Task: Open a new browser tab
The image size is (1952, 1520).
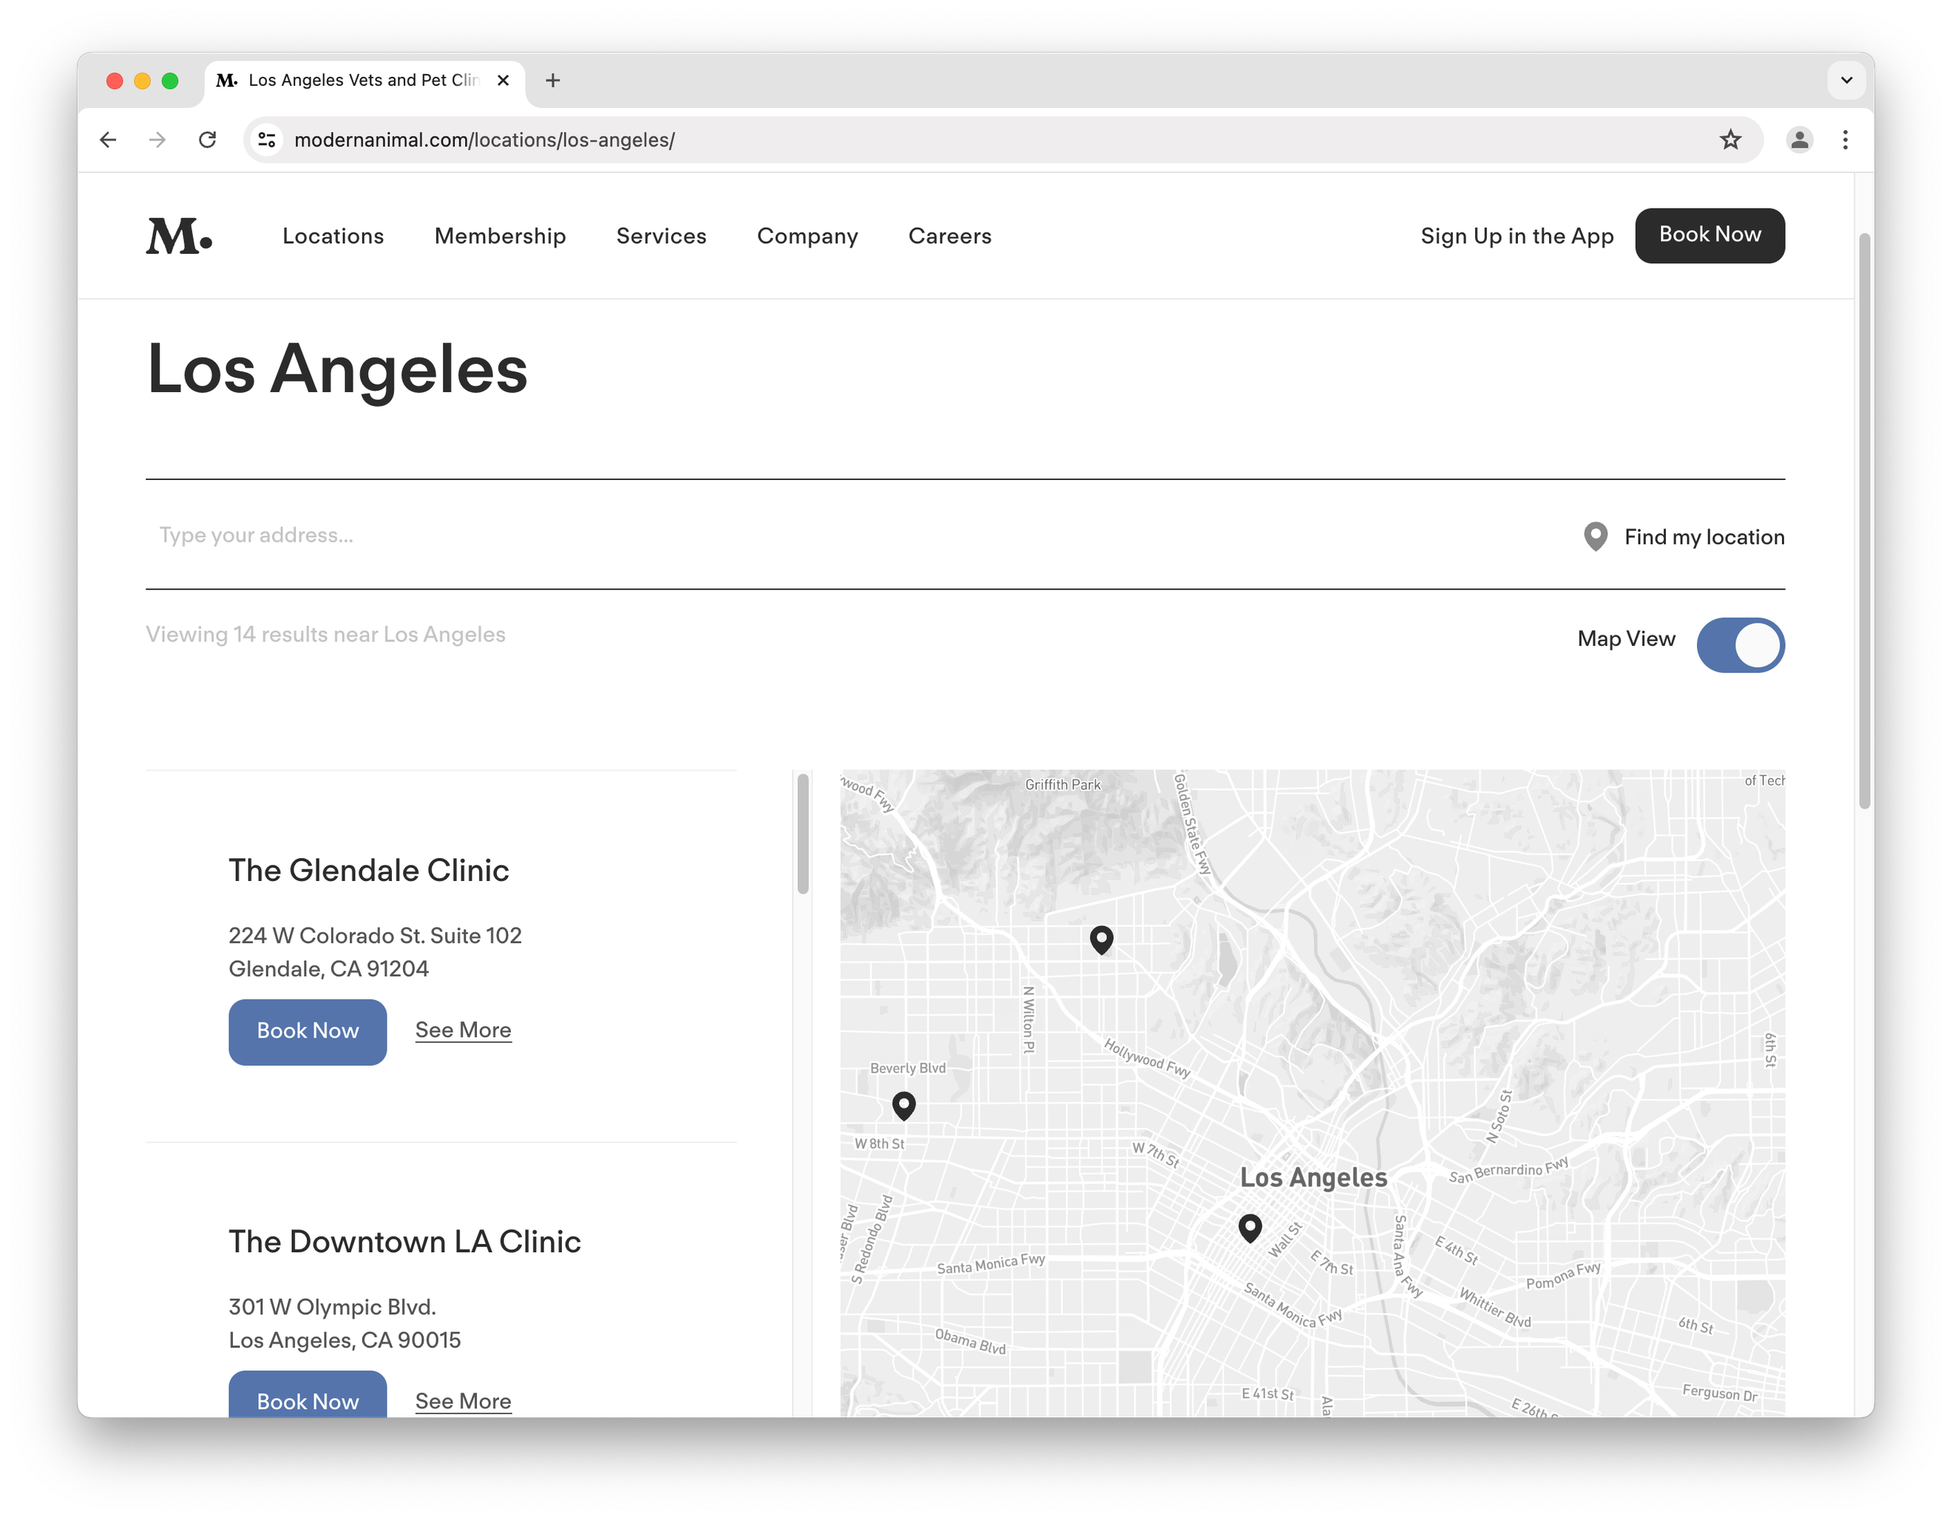Action: point(553,81)
